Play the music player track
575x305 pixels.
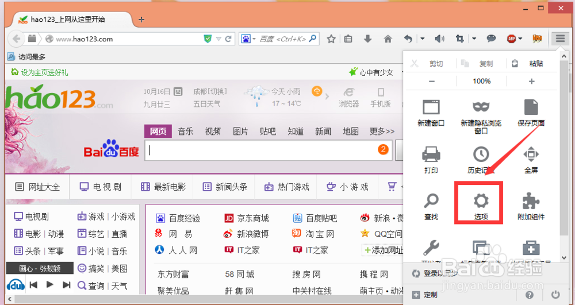click(x=50, y=284)
